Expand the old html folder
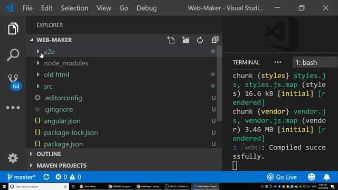The width and height of the screenshot is (338, 190). [x=38, y=74]
